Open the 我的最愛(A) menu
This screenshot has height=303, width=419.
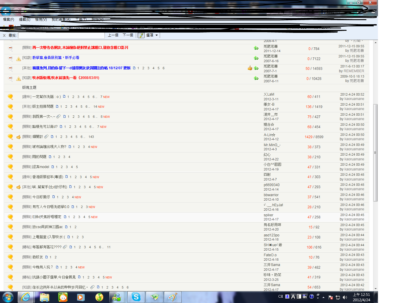61,20
